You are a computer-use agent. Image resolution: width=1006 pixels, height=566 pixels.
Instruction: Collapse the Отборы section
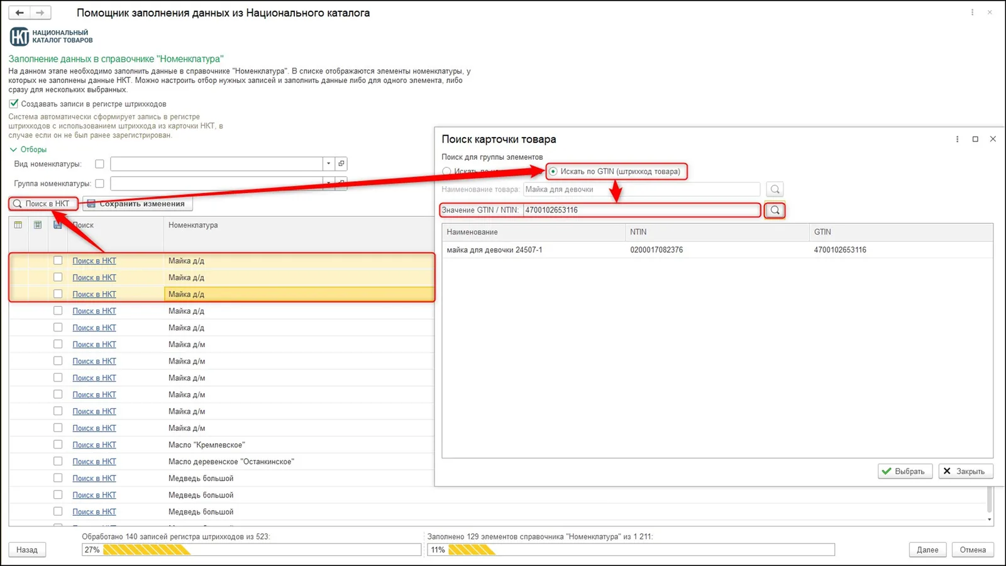pyautogui.click(x=28, y=150)
